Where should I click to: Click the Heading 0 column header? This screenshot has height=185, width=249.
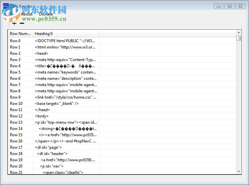pos(66,34)
